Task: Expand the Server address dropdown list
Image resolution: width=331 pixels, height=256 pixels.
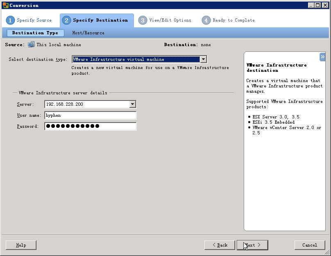Action: 132,105
